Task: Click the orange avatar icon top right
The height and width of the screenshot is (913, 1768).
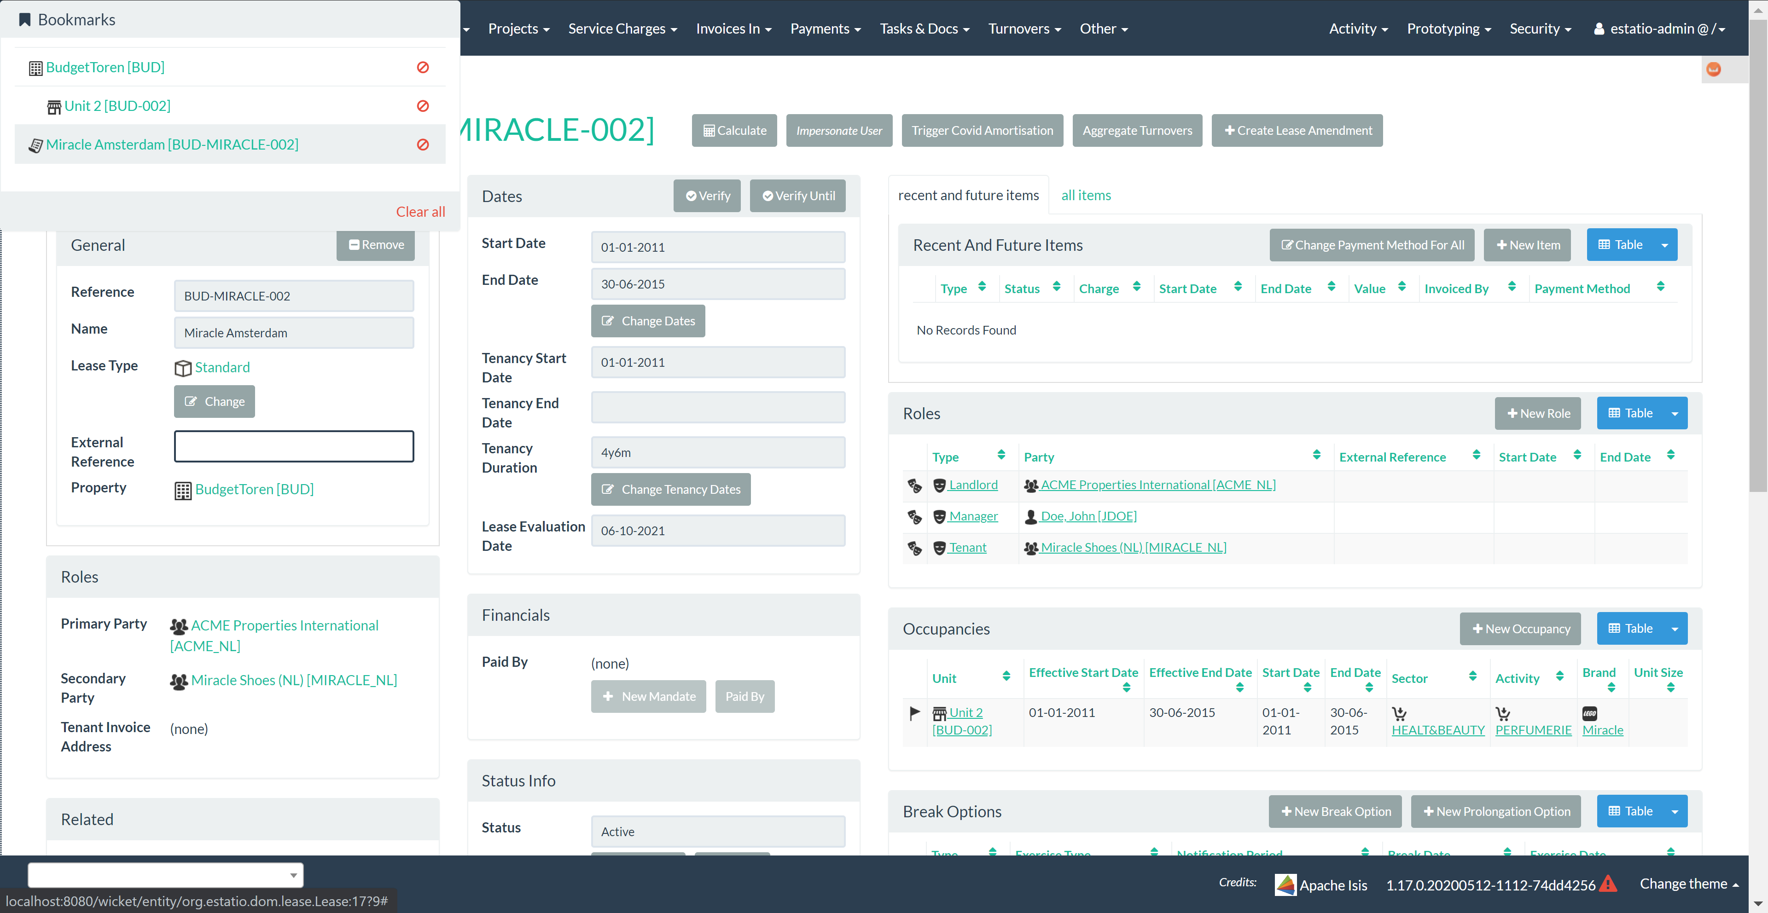Action: click(x=1713, y=69)
